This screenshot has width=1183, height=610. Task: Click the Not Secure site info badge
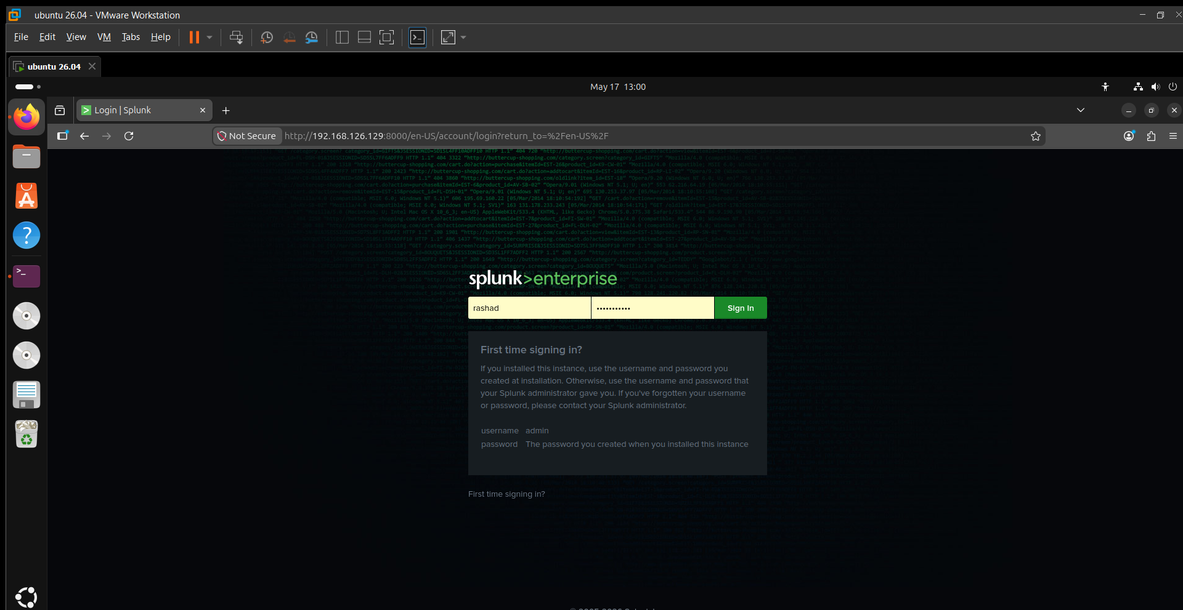[x=247, y=136]
